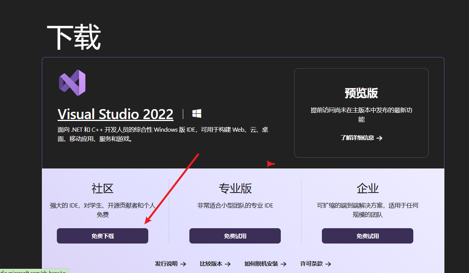Open 了解详细信息 in the 预览版 card

361,138
